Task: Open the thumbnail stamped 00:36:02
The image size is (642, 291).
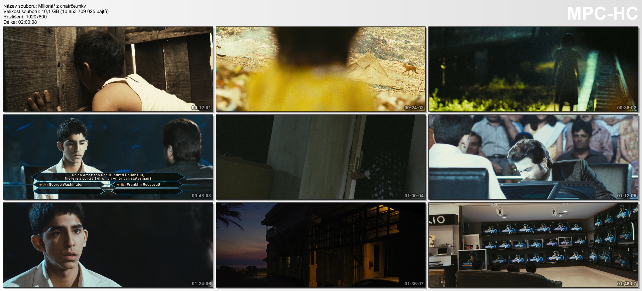Action: pos(533,69)
